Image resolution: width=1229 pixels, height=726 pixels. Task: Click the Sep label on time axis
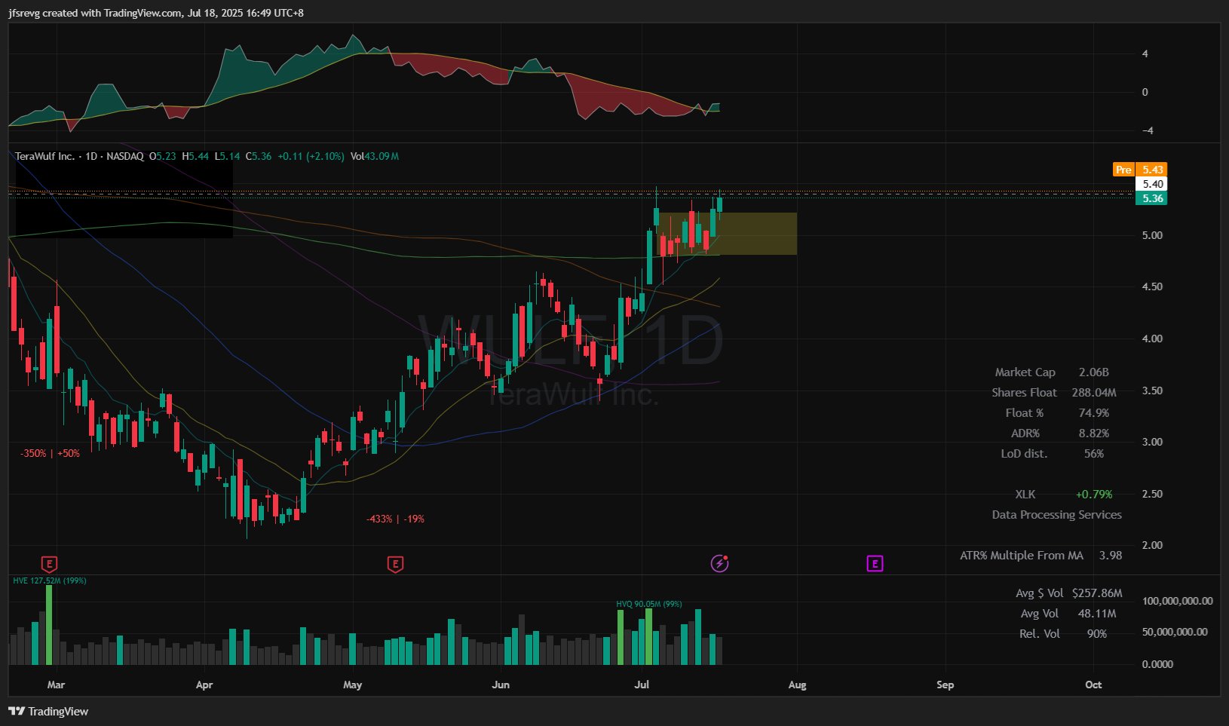click(x=945, y=685)
